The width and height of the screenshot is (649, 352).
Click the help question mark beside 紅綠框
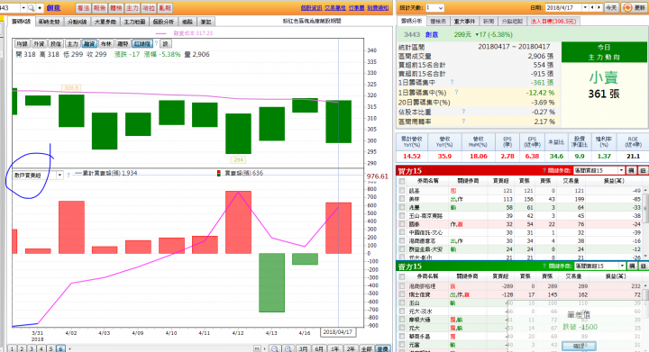[x=156, y=43]
